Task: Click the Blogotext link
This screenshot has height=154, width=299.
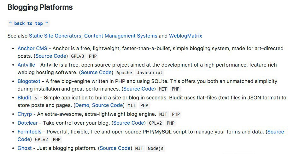Action: (x=29, y=81)
